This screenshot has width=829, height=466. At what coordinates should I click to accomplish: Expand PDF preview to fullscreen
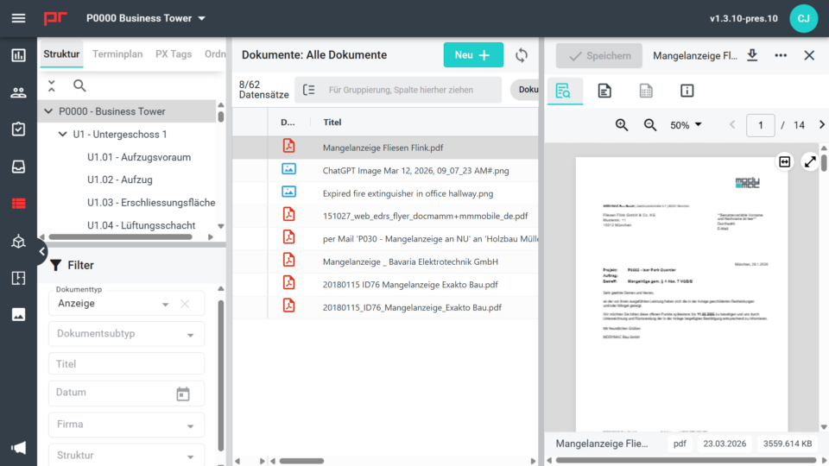tap(809, 161)
